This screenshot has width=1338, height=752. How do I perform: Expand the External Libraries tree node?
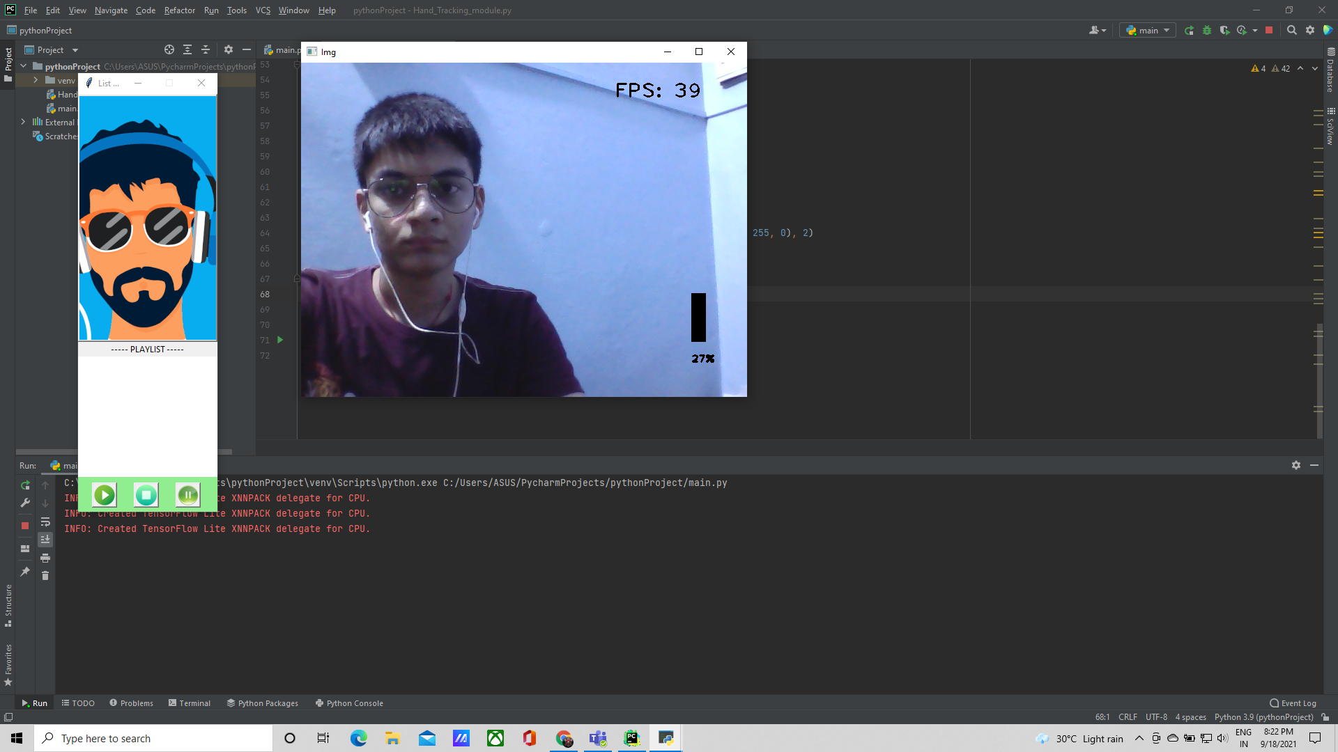pos(23,122)
